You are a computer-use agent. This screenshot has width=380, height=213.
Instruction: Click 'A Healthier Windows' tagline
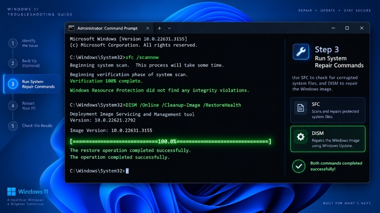pos(25,200)
